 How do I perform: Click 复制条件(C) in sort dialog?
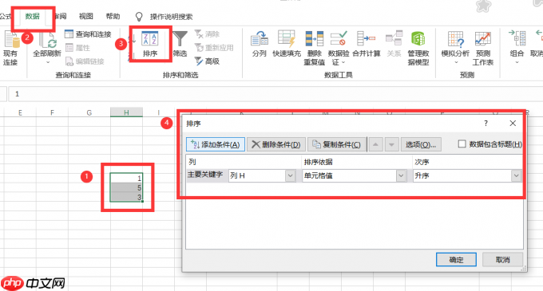pyautogui.click(x=337, y=144)
